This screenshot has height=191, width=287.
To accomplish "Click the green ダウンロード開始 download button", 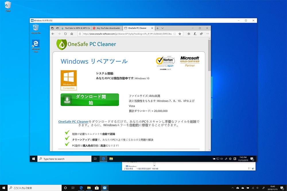I will 90,100.
